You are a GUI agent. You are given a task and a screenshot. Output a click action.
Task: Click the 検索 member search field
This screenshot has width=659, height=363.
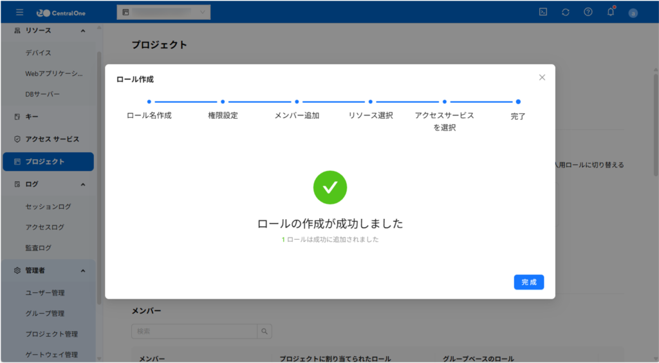(x=194, y=332)
